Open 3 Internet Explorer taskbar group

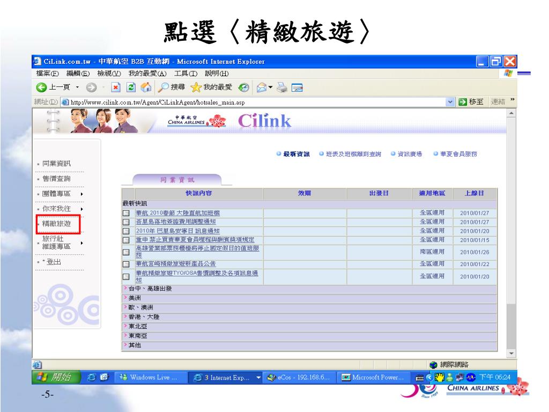[x=226, y=377]
